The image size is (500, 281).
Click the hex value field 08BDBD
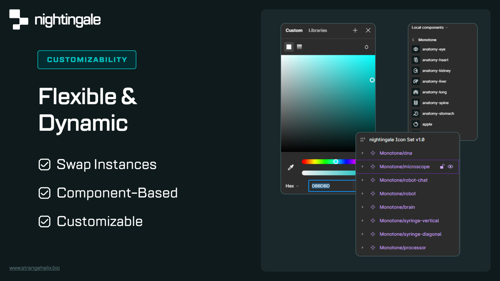click(x=332, y=186)
